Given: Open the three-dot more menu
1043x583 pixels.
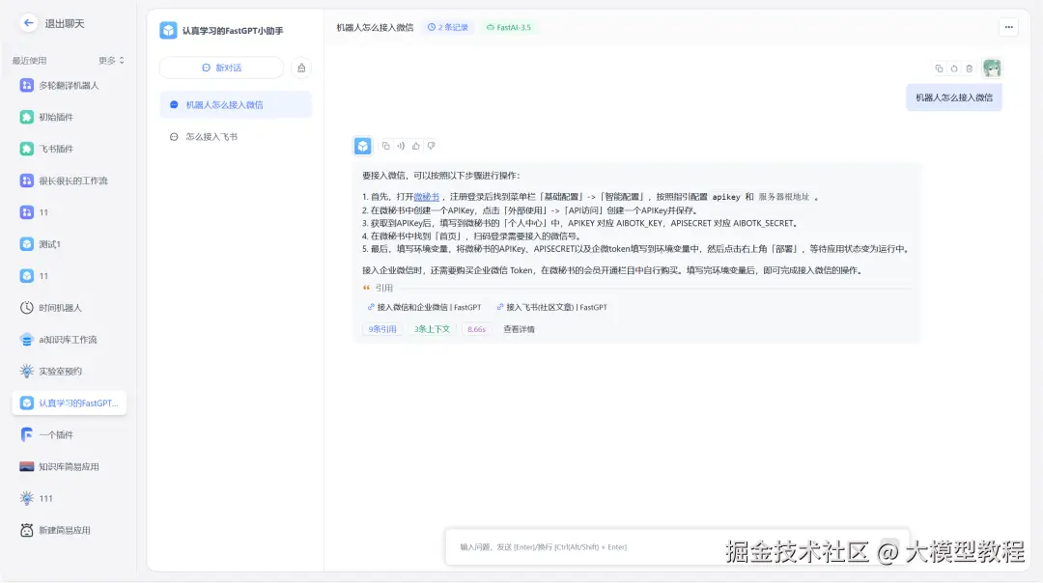Looking at the screenshot, I should [1008, 27].
